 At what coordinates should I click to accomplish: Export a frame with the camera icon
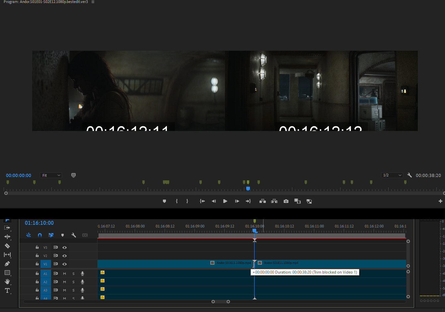pos(286,201)
